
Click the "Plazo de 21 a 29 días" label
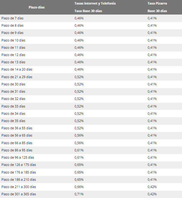coord(17,77)
